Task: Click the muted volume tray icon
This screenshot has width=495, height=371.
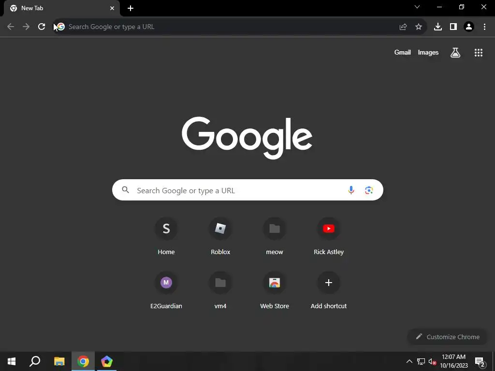Action: click(432, 361)
